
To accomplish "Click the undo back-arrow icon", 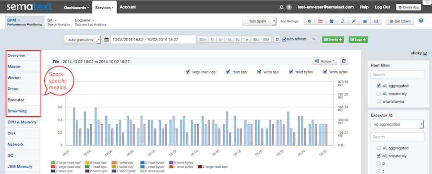I will pyautogui.click(x=314, y=40).
